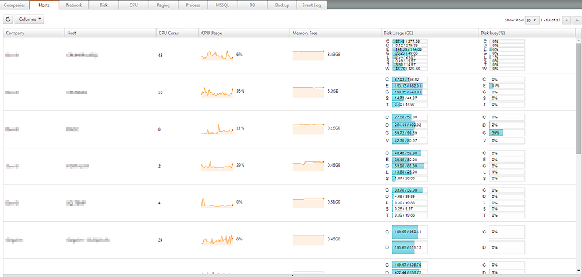582x277 pixels.
Task: Click the CPU sparkline showing 6%
Action: (217, 55)
